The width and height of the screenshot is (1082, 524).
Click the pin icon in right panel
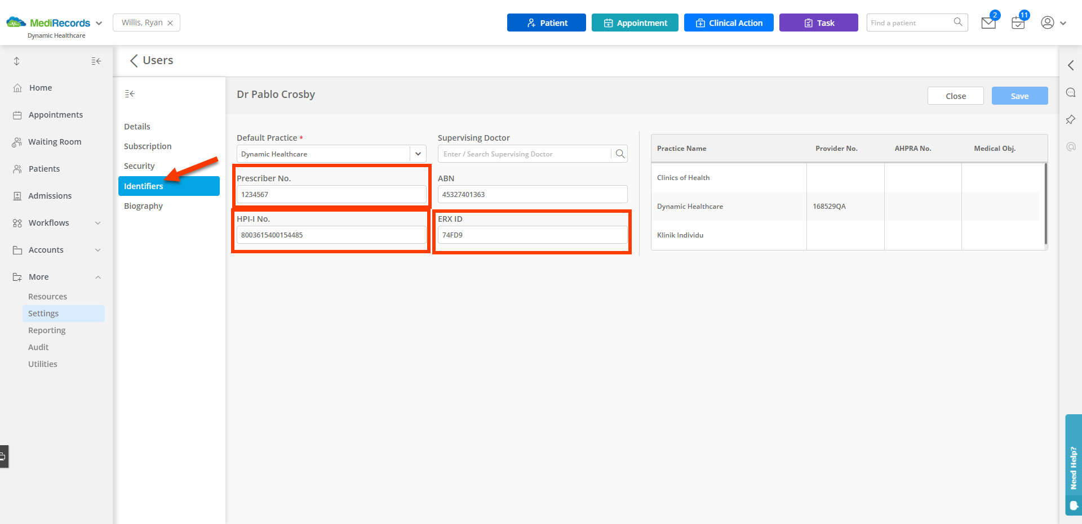coord(1071,119)
